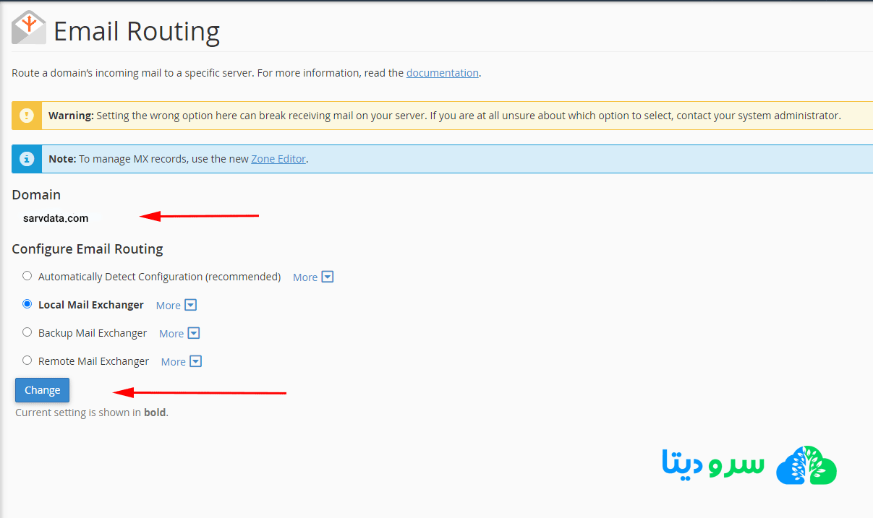The width and height of the screenshot is (873, 518).
Task: Click the Email Routing envelope icon
Action: (29, 28)
